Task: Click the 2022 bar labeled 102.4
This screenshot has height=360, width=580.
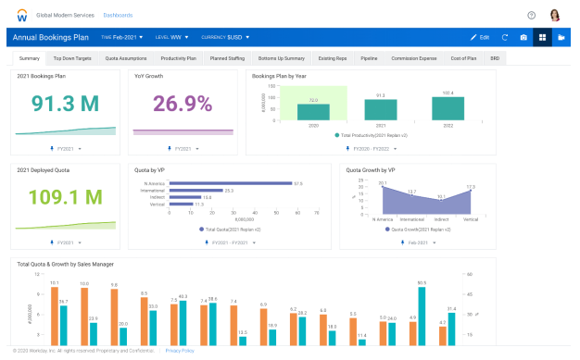Action: [x=448, y=108]
